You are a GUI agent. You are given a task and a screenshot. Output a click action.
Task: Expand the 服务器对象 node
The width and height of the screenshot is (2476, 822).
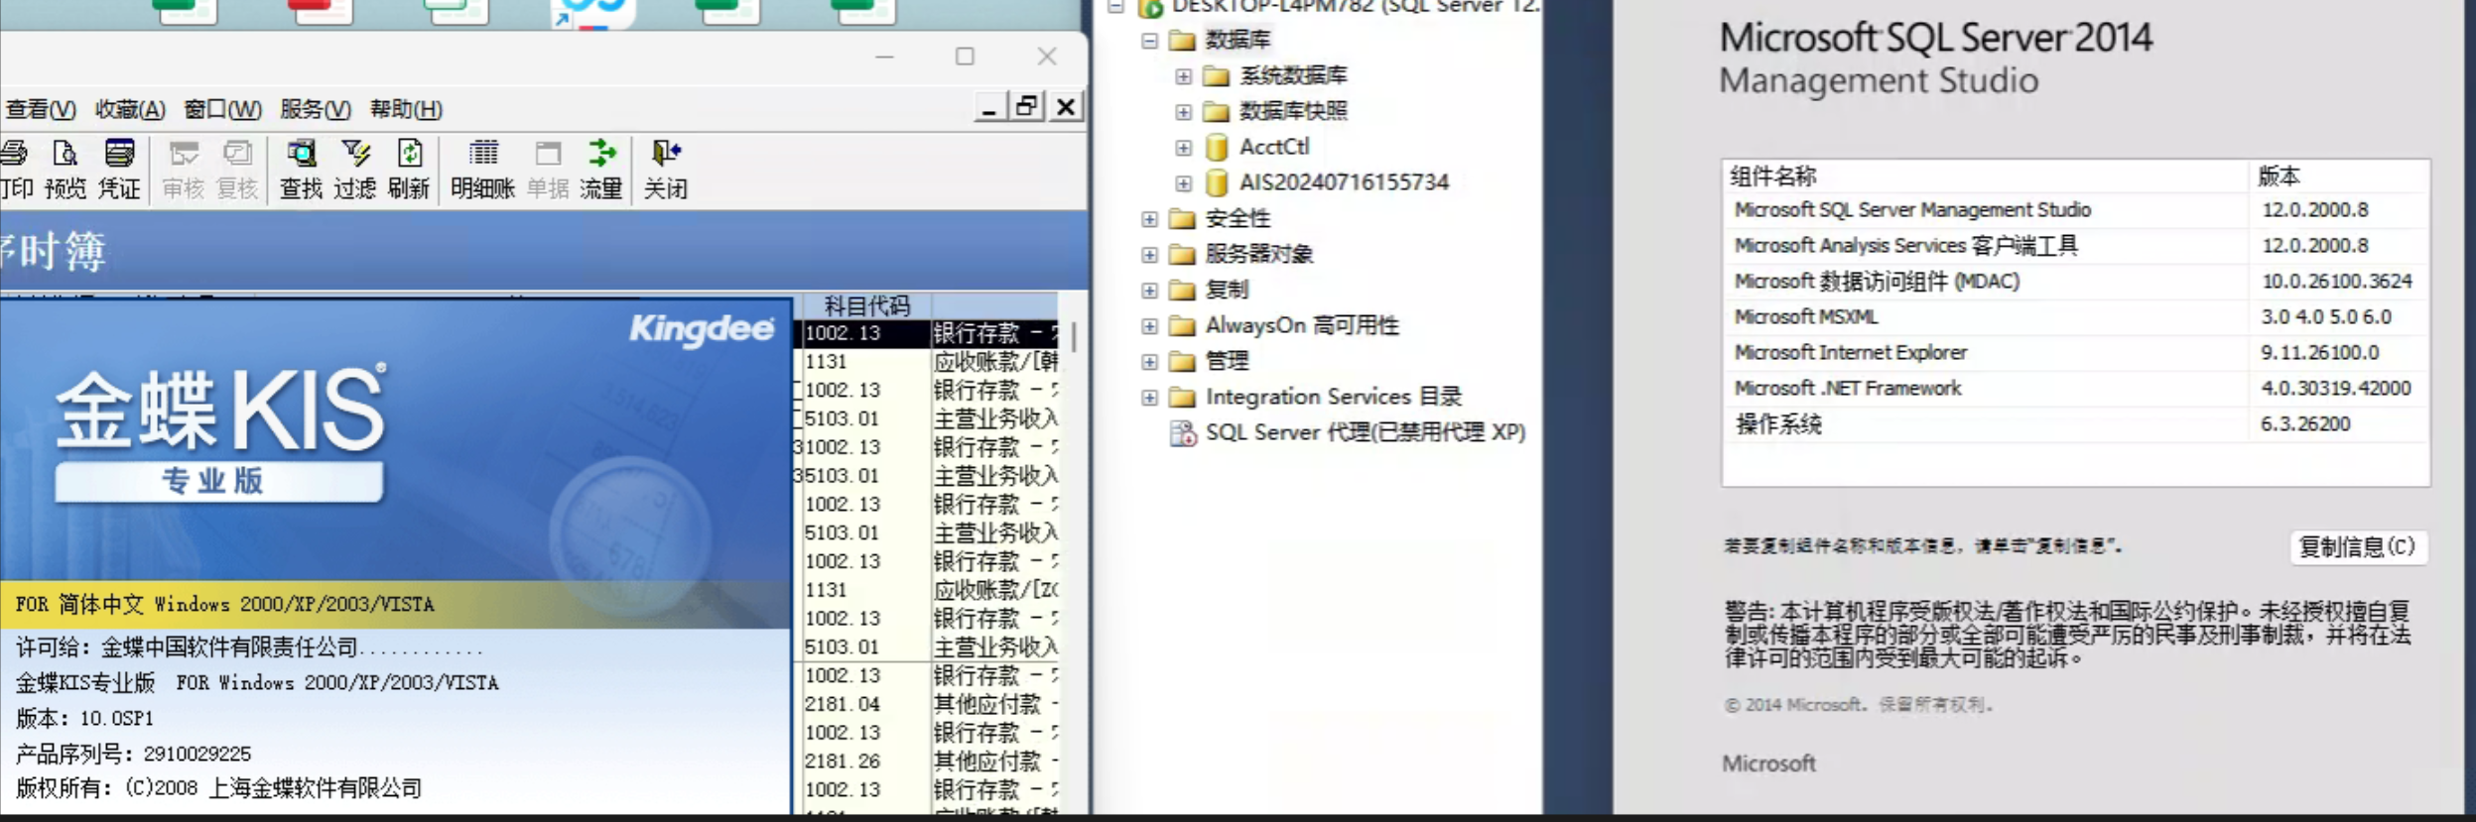click(x=1149, y=255)
